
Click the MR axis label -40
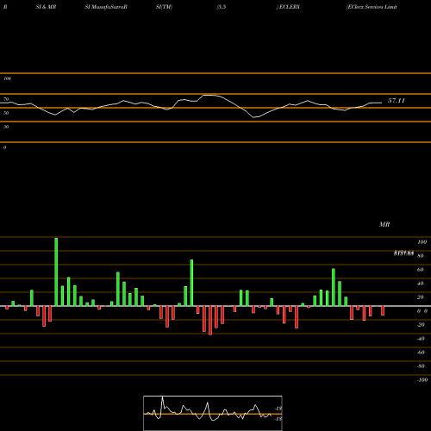421,339
